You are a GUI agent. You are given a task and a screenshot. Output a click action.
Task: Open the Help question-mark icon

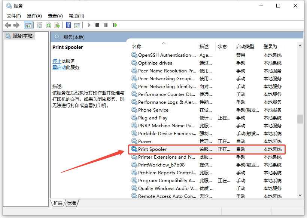coord(69,25)
